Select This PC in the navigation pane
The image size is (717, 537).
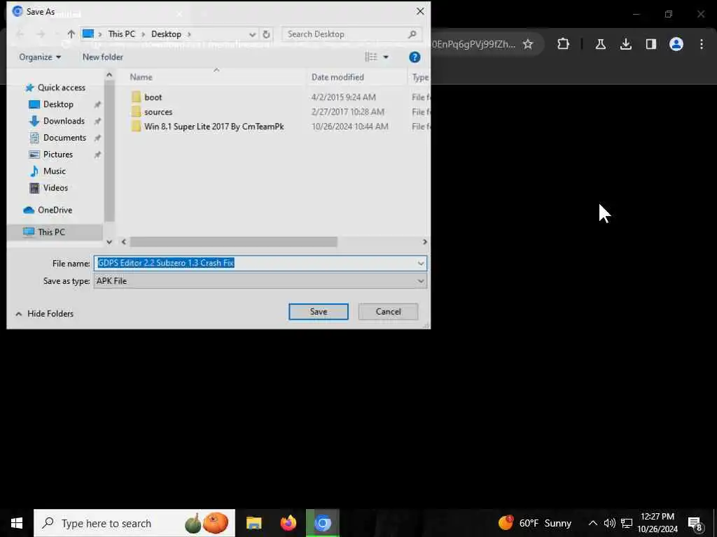click(x=51, y=232)
